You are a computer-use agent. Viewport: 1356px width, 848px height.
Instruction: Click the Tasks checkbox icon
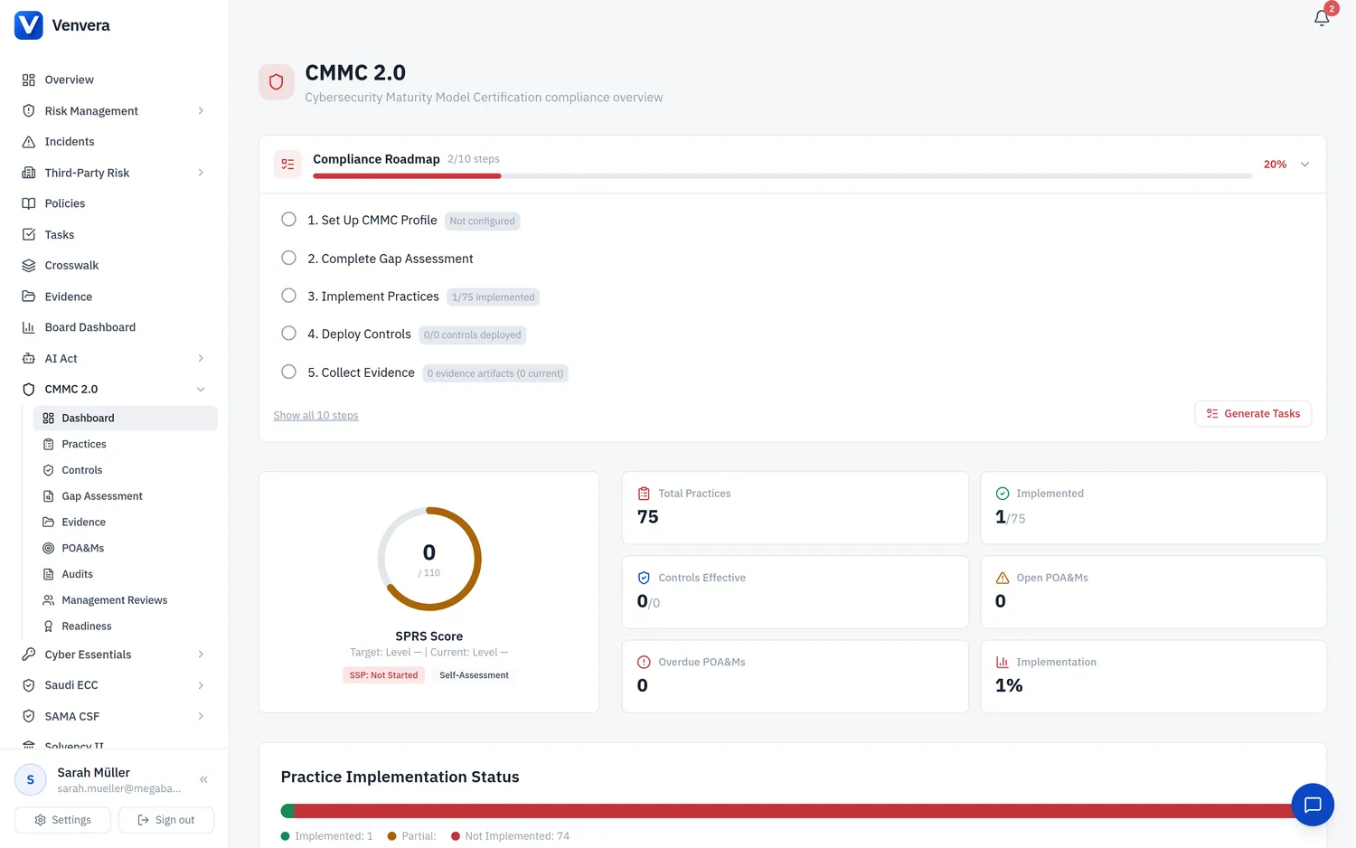click(29, 234)
